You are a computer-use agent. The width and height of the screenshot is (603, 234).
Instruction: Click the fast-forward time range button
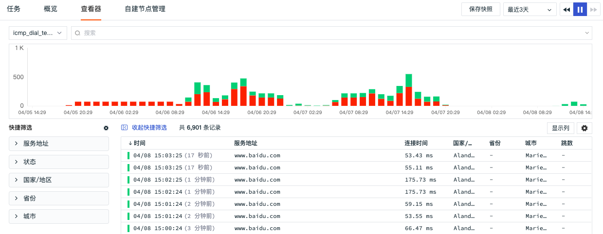593,9
